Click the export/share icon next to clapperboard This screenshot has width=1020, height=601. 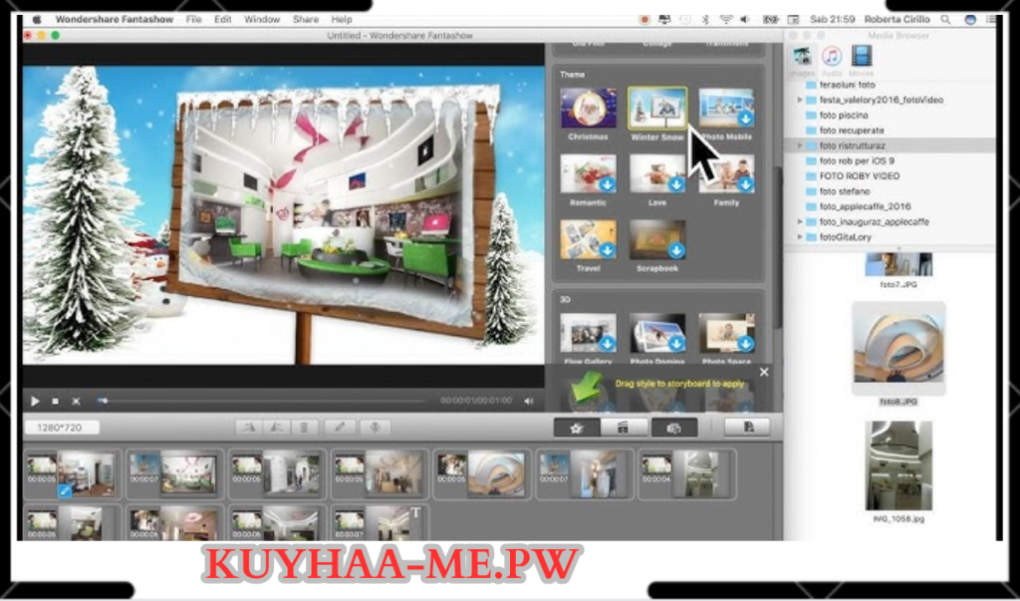pos(674,428)
